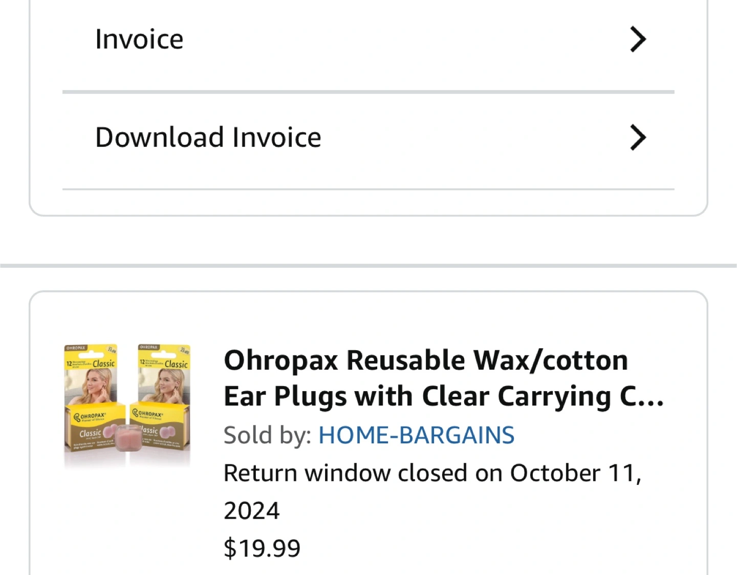Viewport: 737px width, 575px height.
Task: Click the "2024" year text
Action: [252, 510]
